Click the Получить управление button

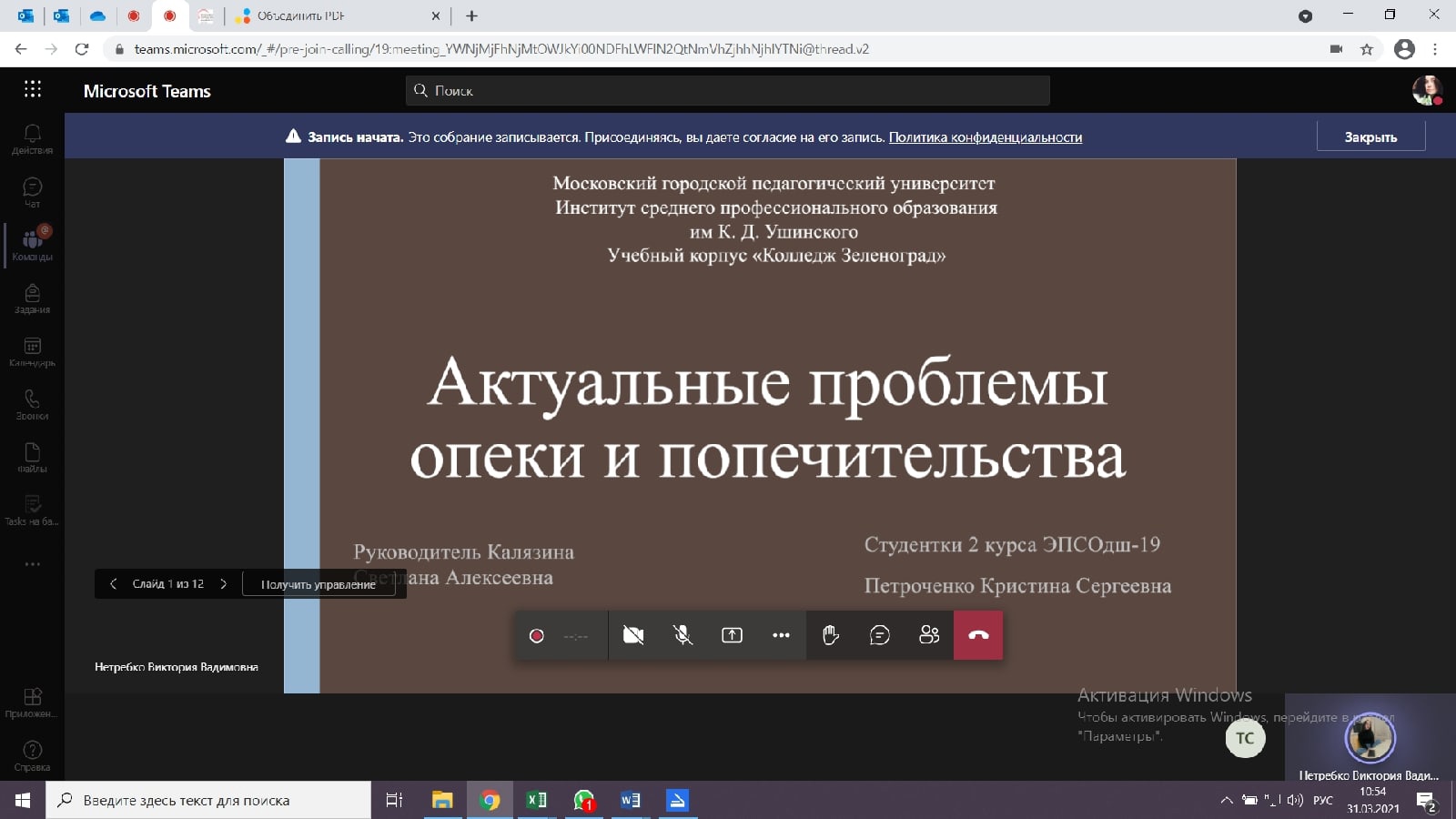[x=318, y=584]
